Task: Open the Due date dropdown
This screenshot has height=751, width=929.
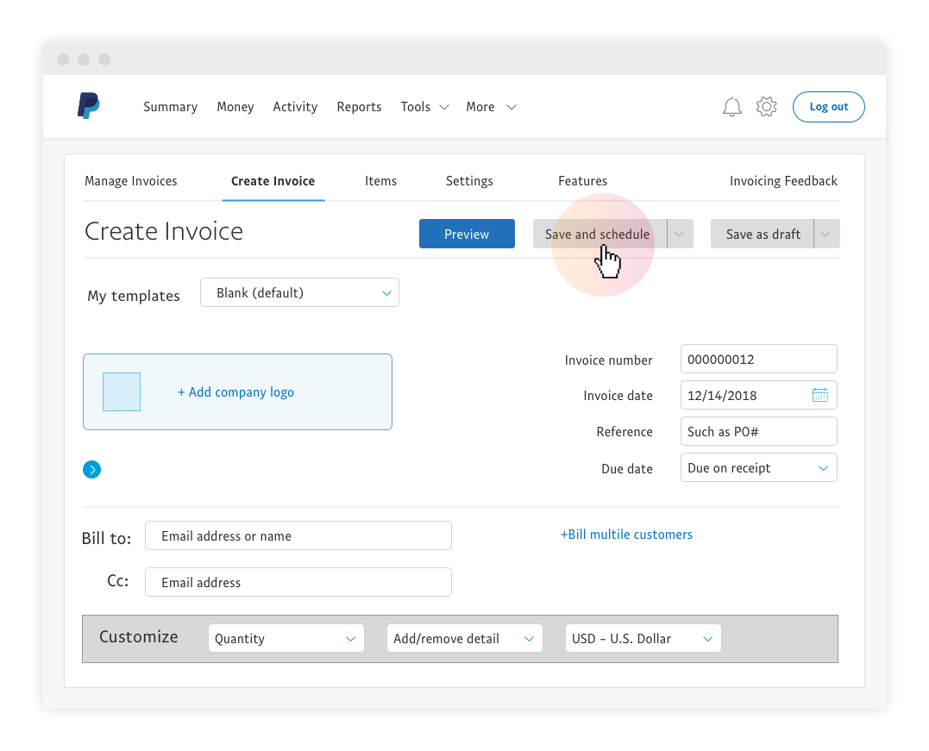Action: pos(758,468)
